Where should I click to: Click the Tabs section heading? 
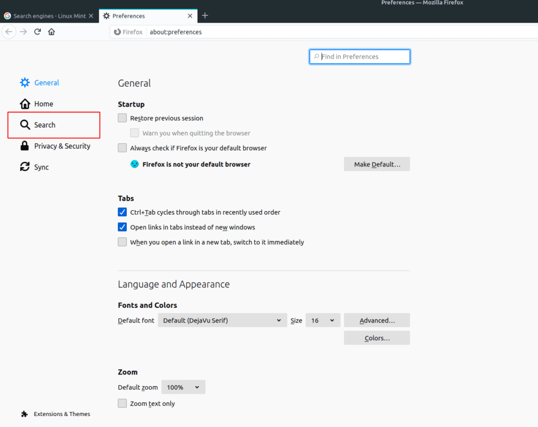point(126,198)
